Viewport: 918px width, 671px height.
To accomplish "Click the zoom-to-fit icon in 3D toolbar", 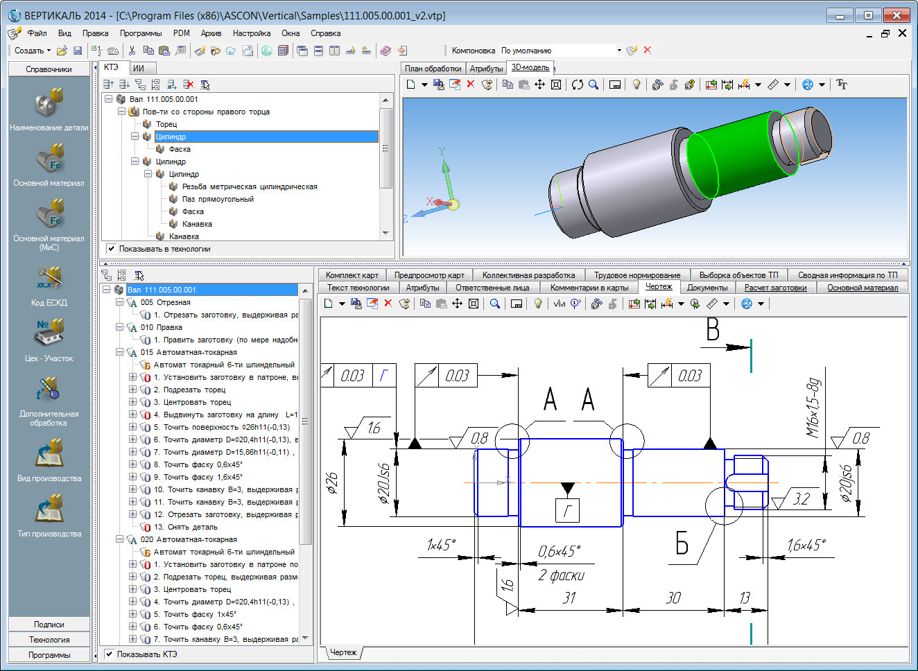I will pyautogui.click(x=555, y=85).
